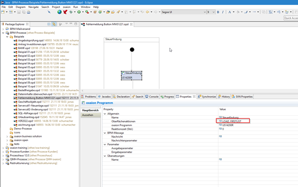Click the New Java class green icon
Image resolution: width=298 pixels, height=187 pixels.
[x=100, y=12]
